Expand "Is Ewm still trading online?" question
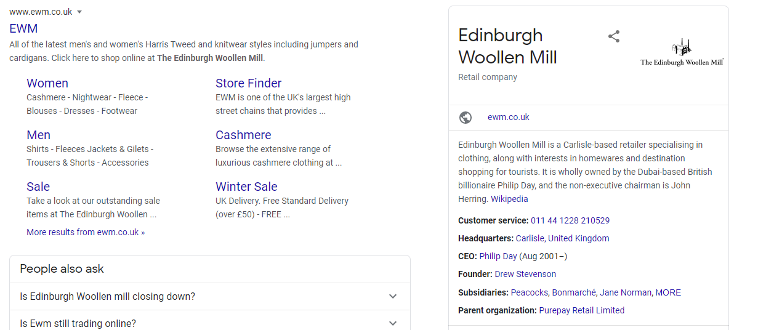 [393, 323]
